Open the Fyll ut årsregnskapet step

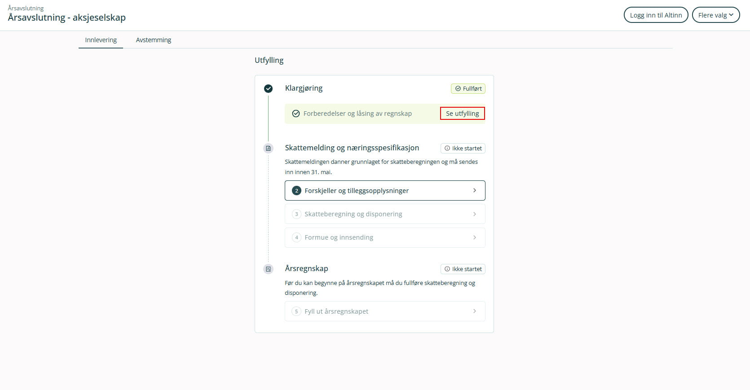point(384,311)
